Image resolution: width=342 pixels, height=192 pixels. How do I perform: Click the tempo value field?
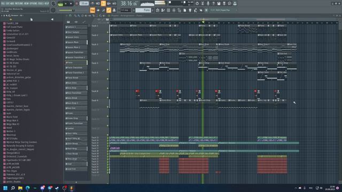[x=84, y=4]
